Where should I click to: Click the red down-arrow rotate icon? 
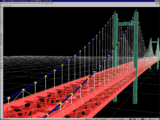[2, 26]
